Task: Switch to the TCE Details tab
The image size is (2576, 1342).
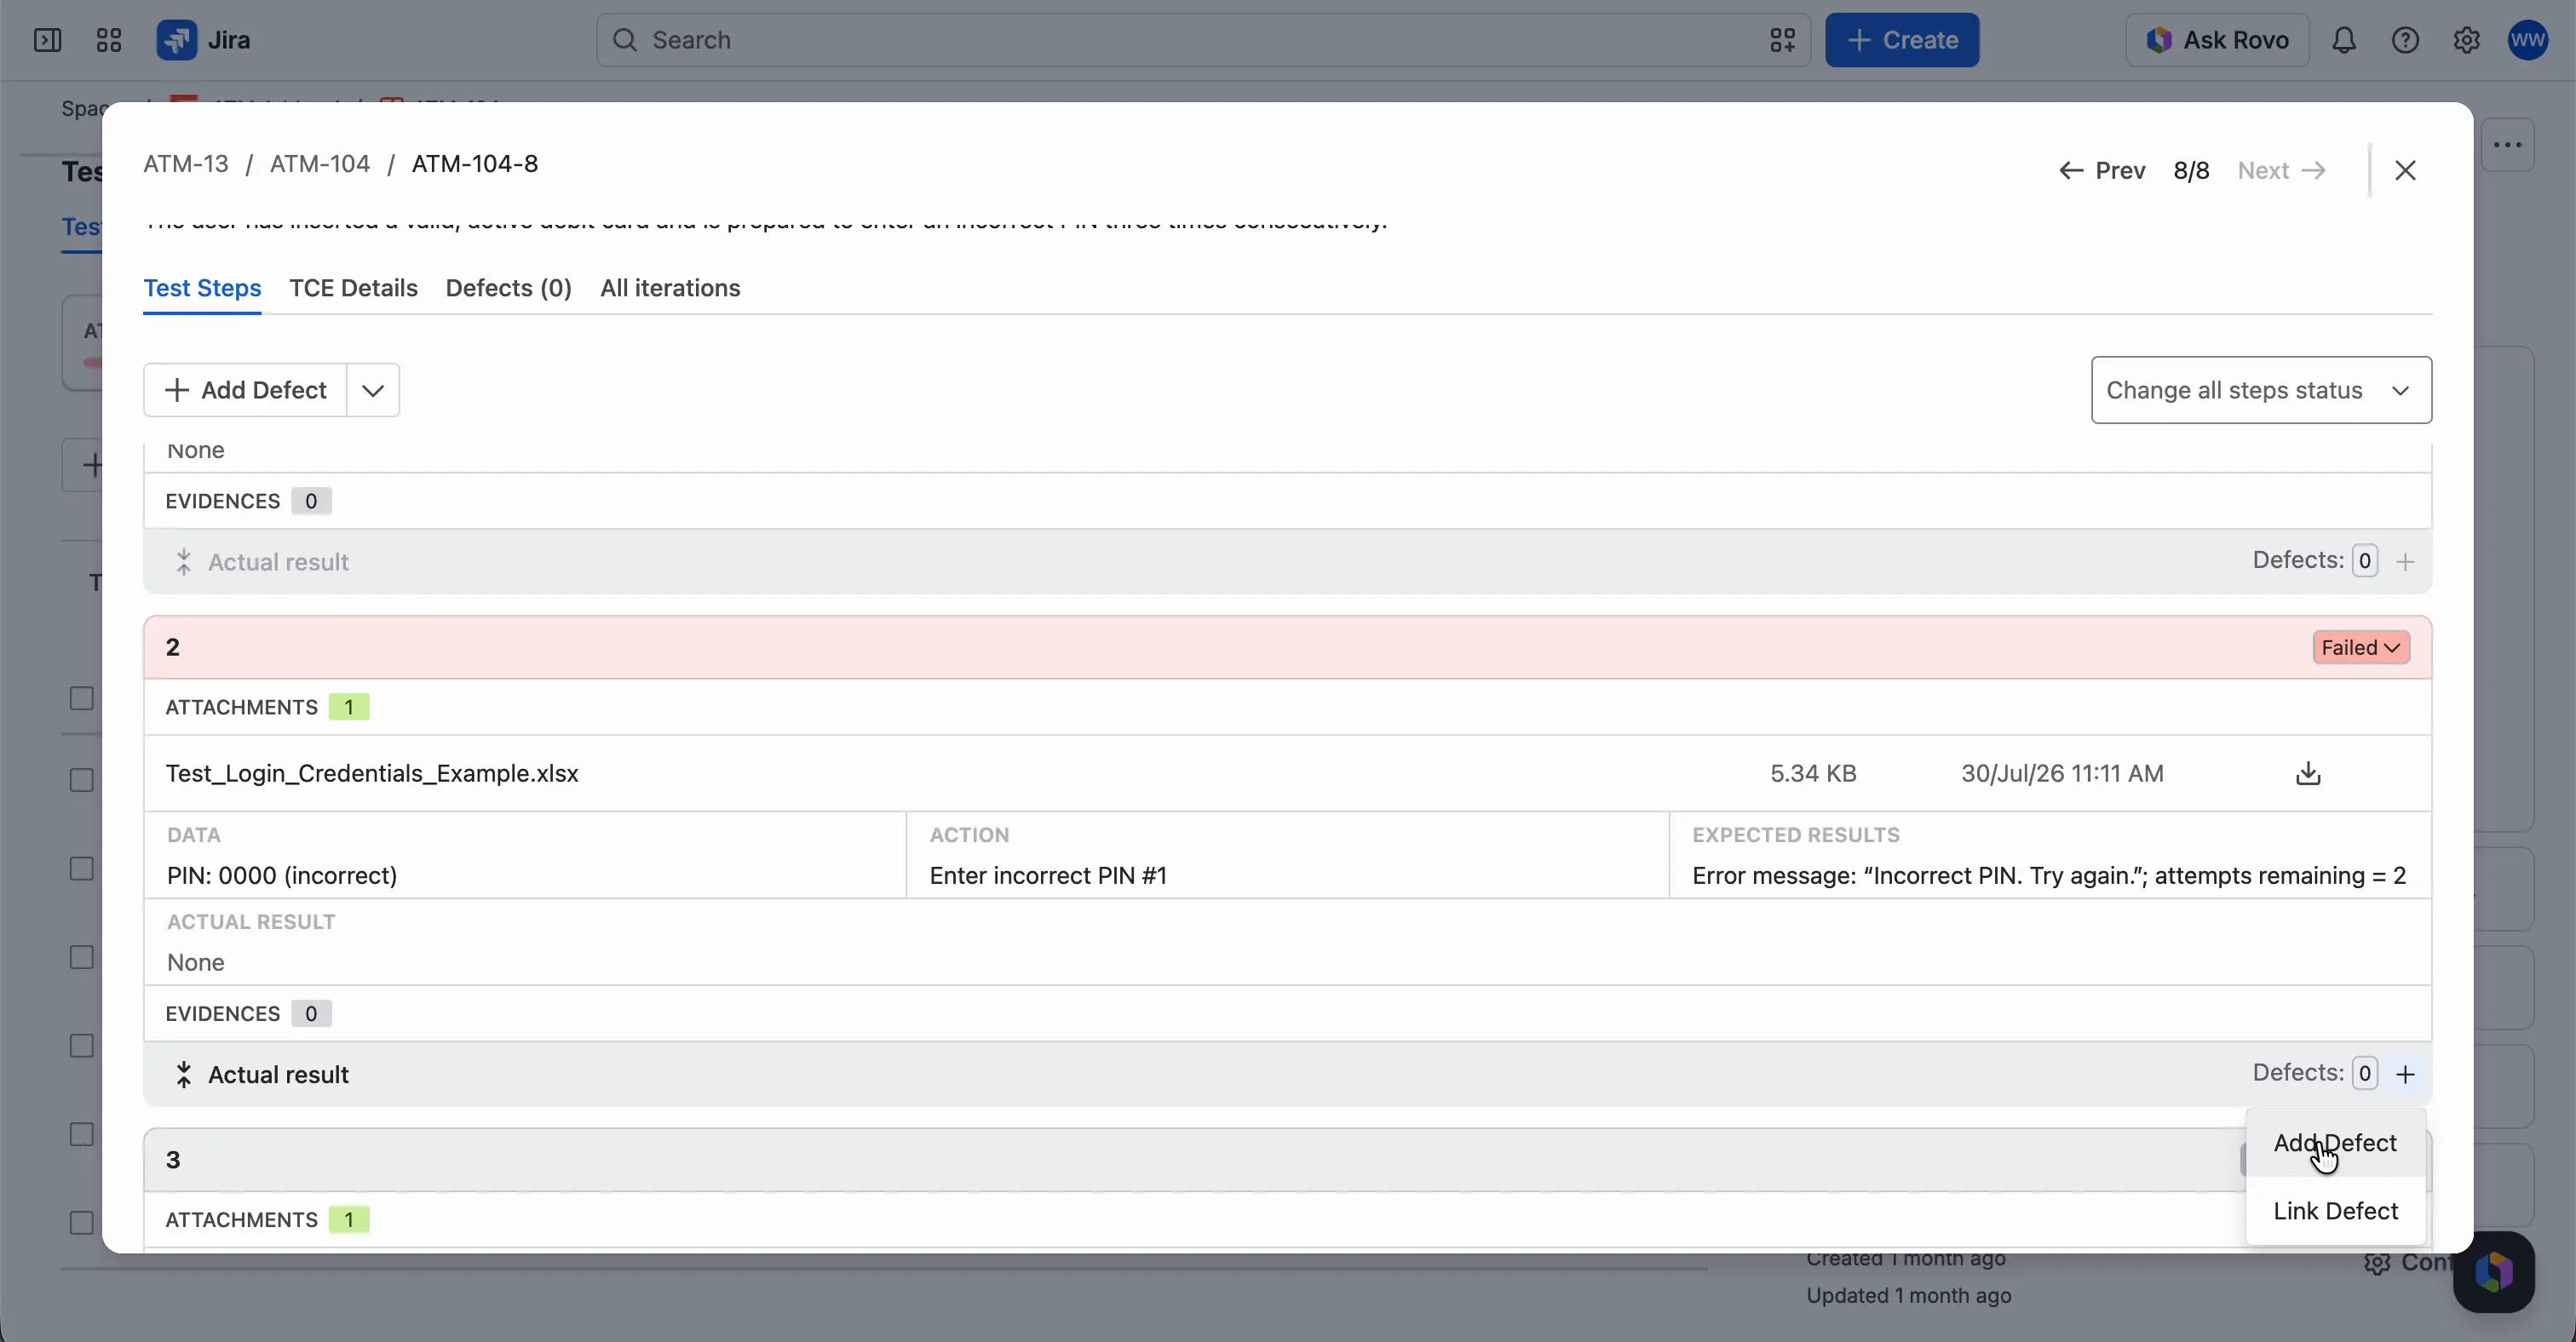Action: click(353, 288)
